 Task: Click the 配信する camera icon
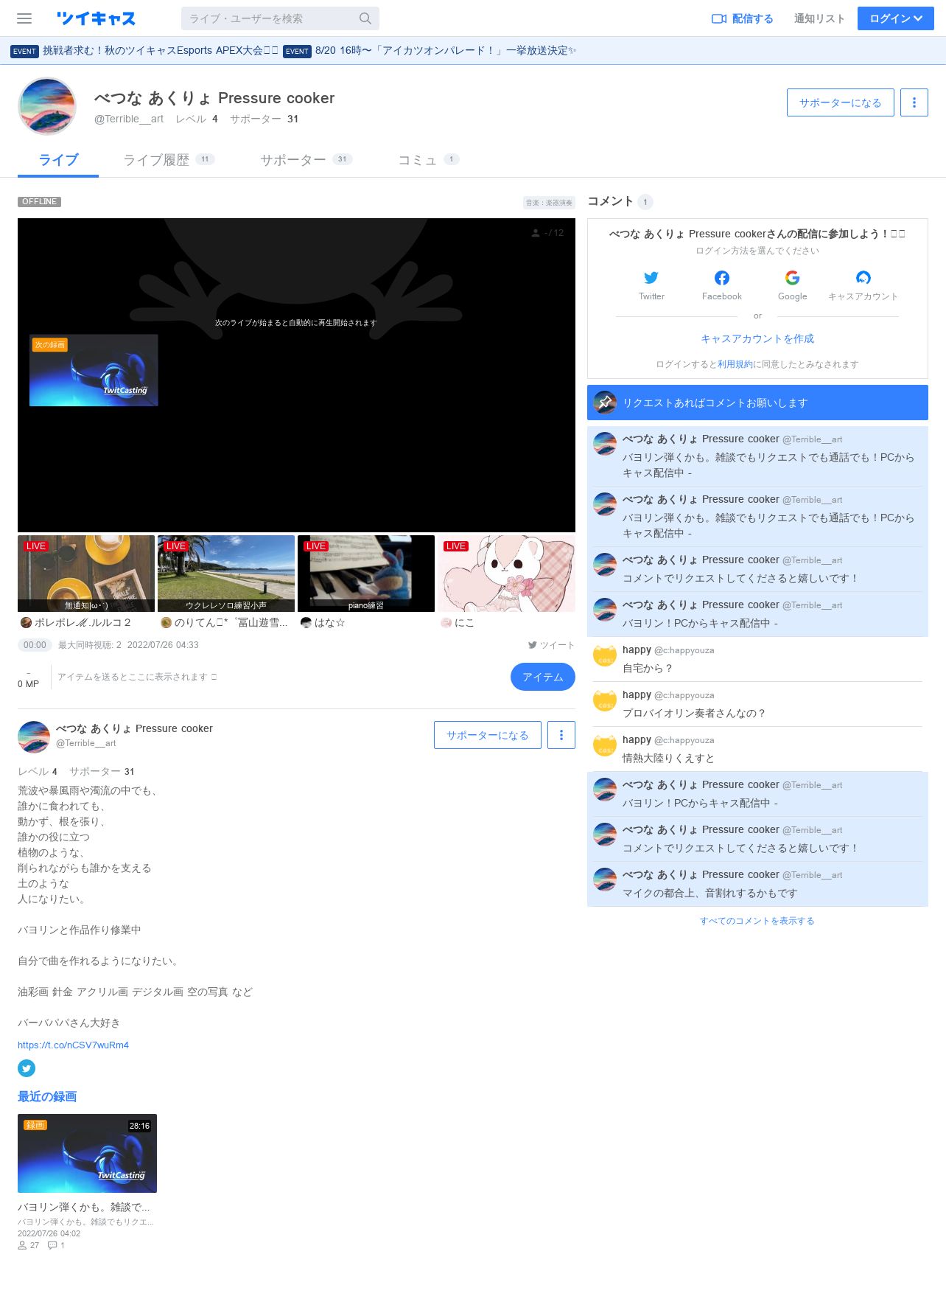(x=719, y=18)
